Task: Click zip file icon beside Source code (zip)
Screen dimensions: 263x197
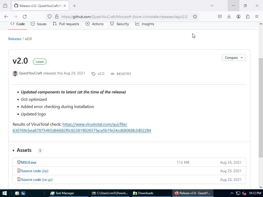Action: point(19,171)
